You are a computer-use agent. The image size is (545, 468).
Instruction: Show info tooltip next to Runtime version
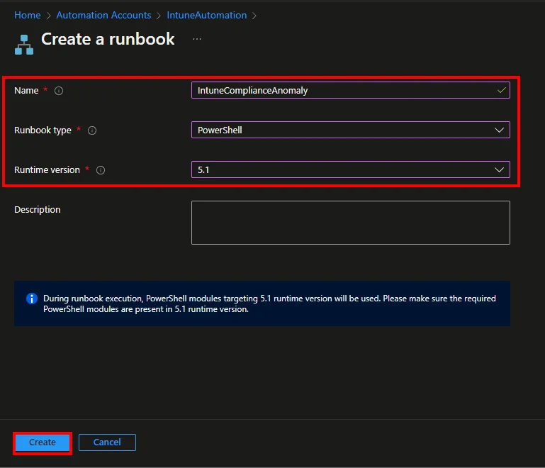101,170
